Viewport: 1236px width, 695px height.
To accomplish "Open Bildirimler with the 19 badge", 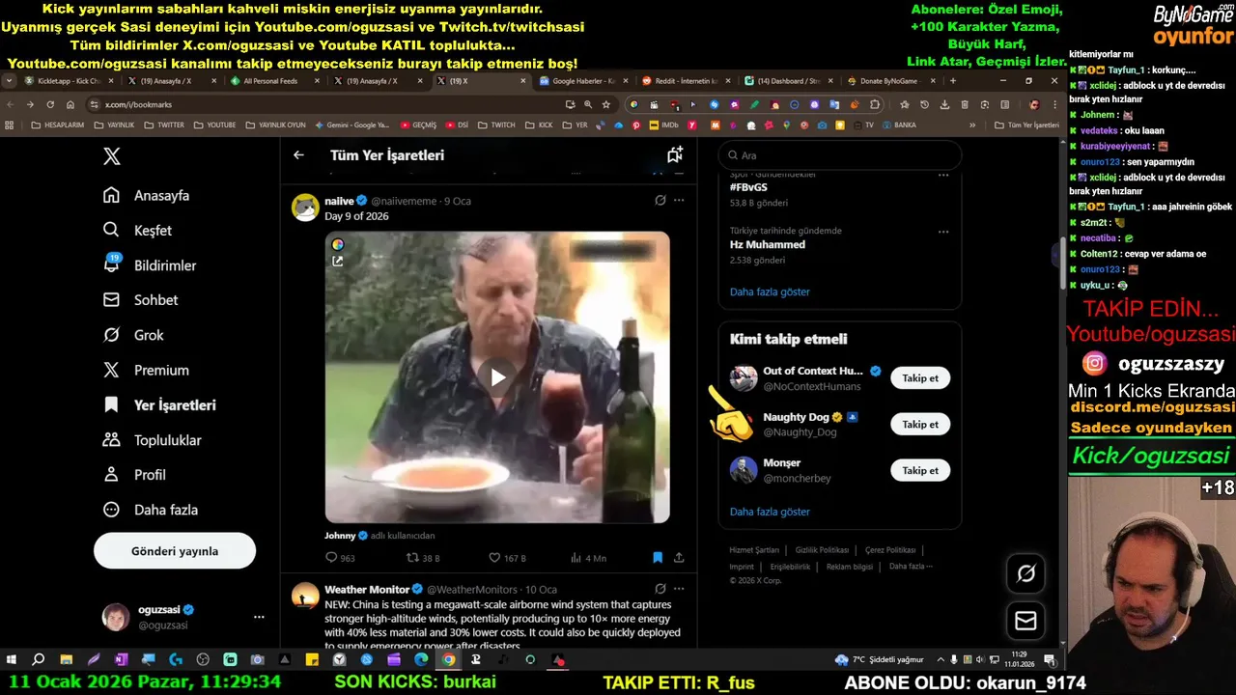I will pyautogui.click(x=150, y=264).
